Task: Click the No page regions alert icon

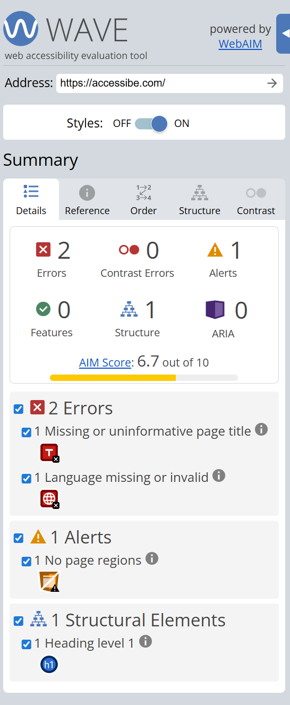Action: tap(49, 582)
